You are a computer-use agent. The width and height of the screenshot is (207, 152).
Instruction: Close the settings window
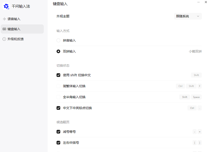click(x=206, y=2)
